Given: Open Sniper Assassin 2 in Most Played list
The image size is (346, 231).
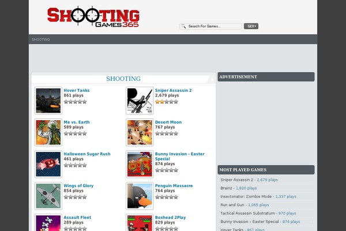Looking at the screenshot, I should [237, 180].
